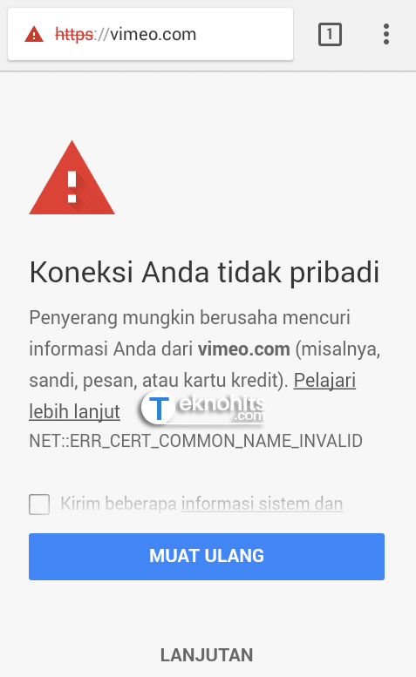Open Chrome's three-dot overflow menu
Viewport: 416px width, 677px height.
(386, 34)
